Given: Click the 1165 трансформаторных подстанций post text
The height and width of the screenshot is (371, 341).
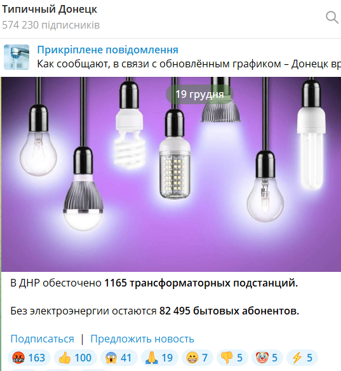Looking at the screenshot, I should pos(201,283).
